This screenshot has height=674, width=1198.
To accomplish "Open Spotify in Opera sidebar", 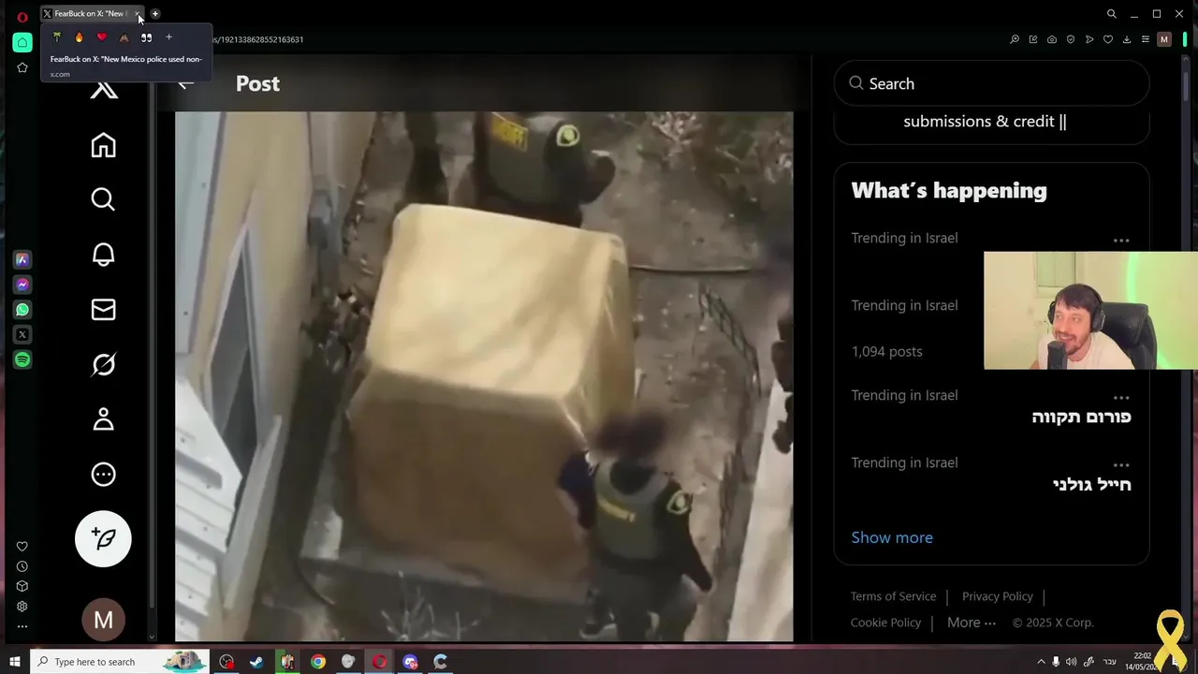I will (x=22, y=359).
